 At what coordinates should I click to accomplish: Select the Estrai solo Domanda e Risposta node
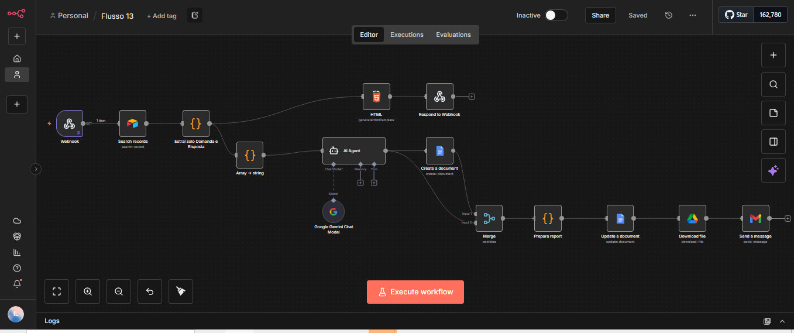pyautogui.click(x=196, y=123)
